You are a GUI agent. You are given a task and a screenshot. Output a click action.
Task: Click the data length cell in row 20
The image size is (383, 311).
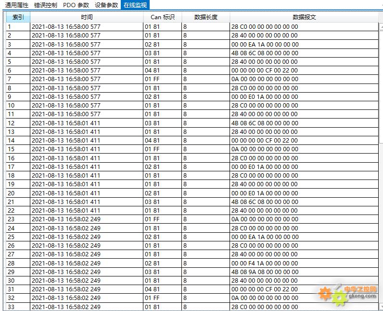(x=205, y=193)
